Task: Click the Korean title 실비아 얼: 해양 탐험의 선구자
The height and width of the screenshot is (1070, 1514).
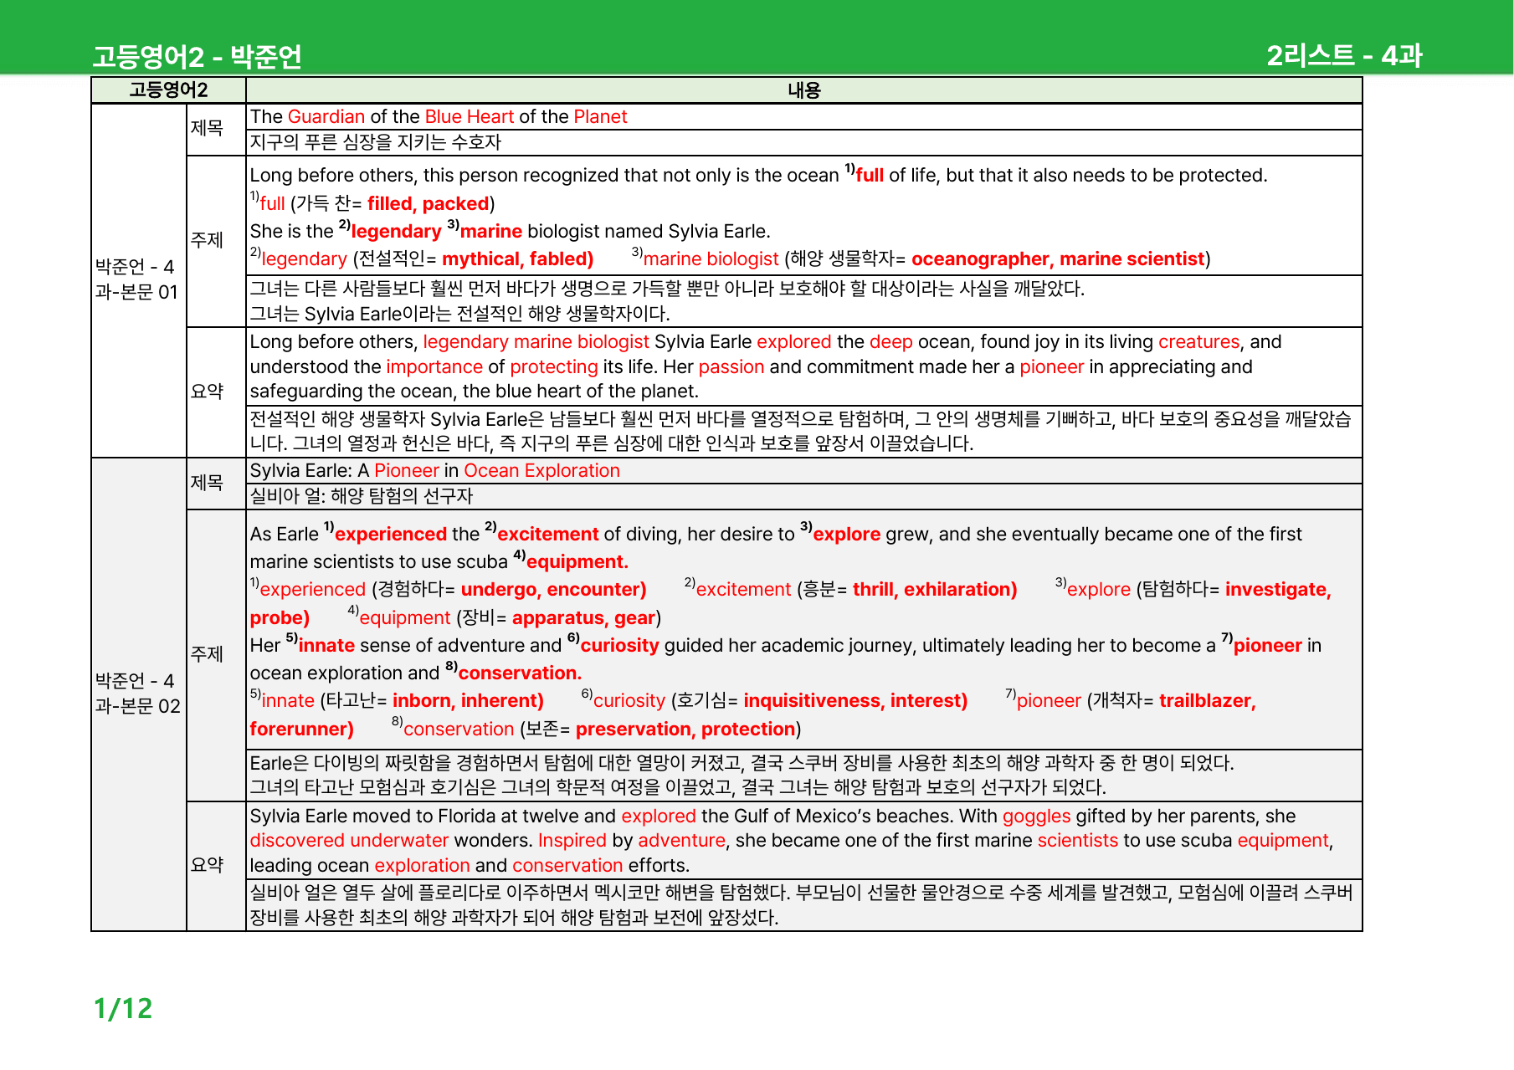Action: click(362, 496)
